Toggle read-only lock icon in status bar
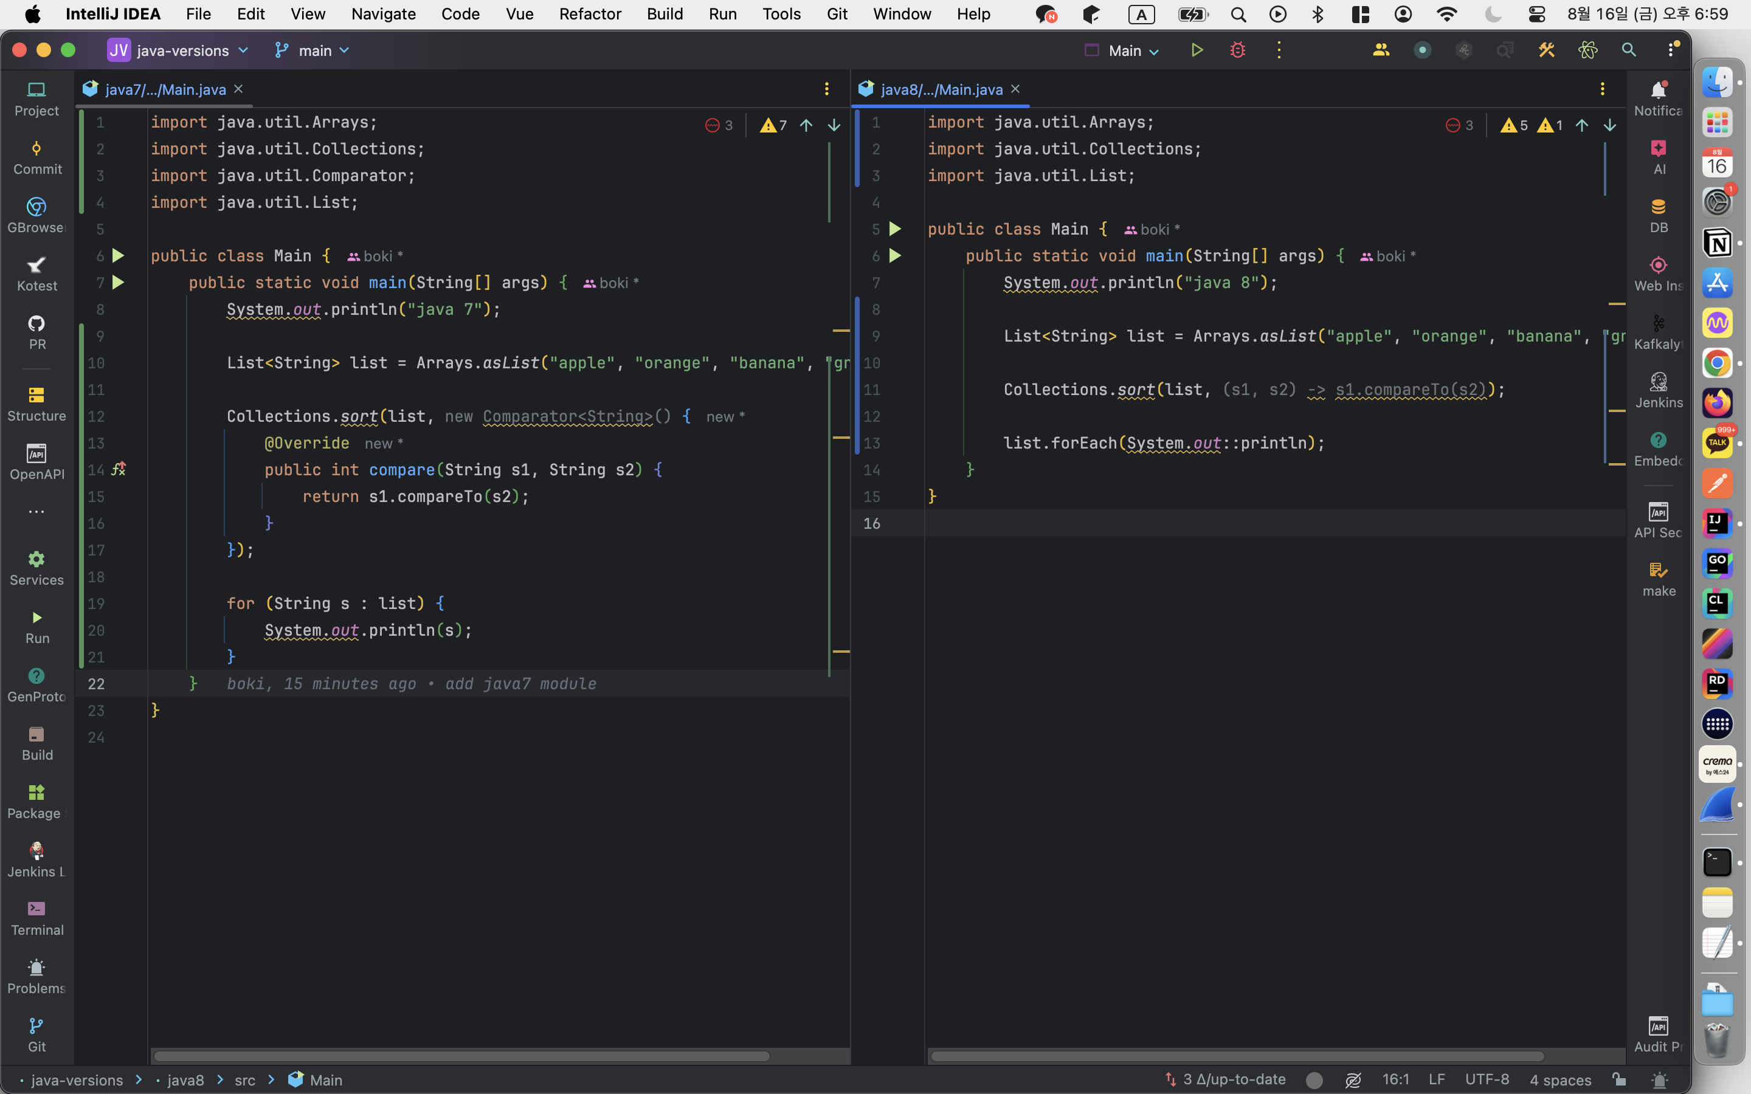Viewport: 1751px width, 1094px height. tap(1619, 1079)
